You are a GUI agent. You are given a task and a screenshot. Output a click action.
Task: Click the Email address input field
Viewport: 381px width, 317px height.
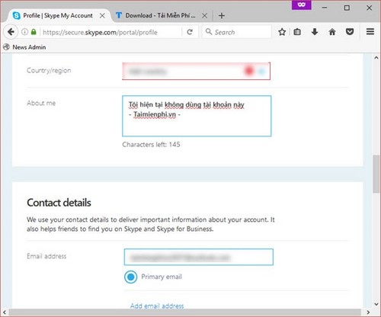pyautogui.click(x=199, y=257)
